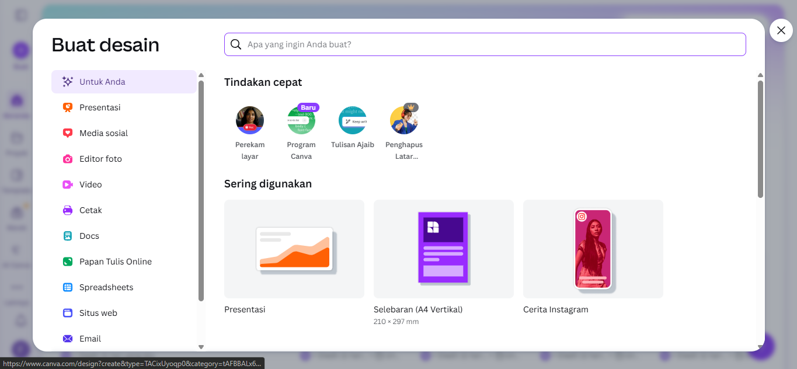This screenshot has width=797, height=369.
Task: Open the Papan Tulis Online icon
Action: tap(68, 262)
